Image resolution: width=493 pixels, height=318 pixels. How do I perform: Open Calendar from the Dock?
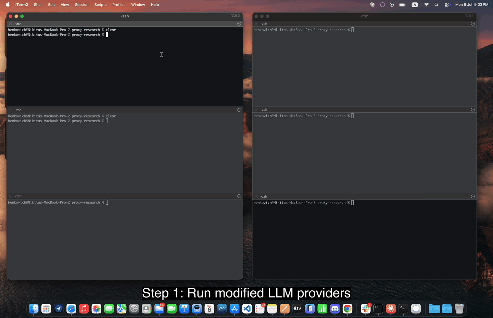[x=210, y=309]
